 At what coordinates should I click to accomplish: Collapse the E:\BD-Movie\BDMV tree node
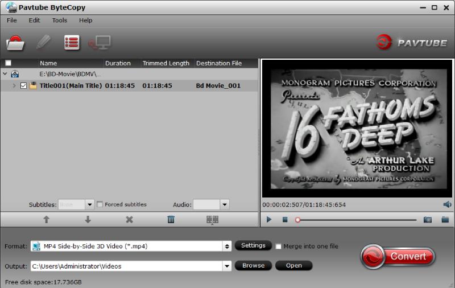tap(5, 74)
